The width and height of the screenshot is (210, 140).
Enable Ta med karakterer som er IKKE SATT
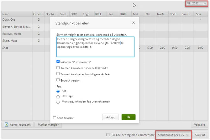click(58, 67)
